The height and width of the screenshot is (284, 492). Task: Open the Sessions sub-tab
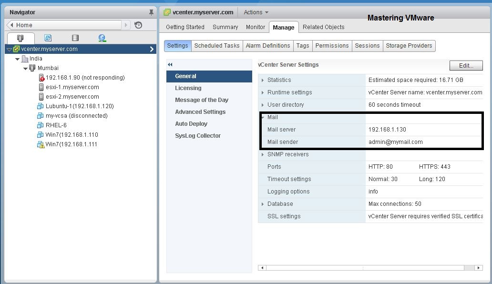(367, 45)
